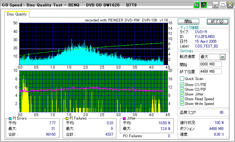Enable the Quick Scan checkbox
Image resolution: width=235 pixels, height=142 pixels.
[x=182, y=79]
